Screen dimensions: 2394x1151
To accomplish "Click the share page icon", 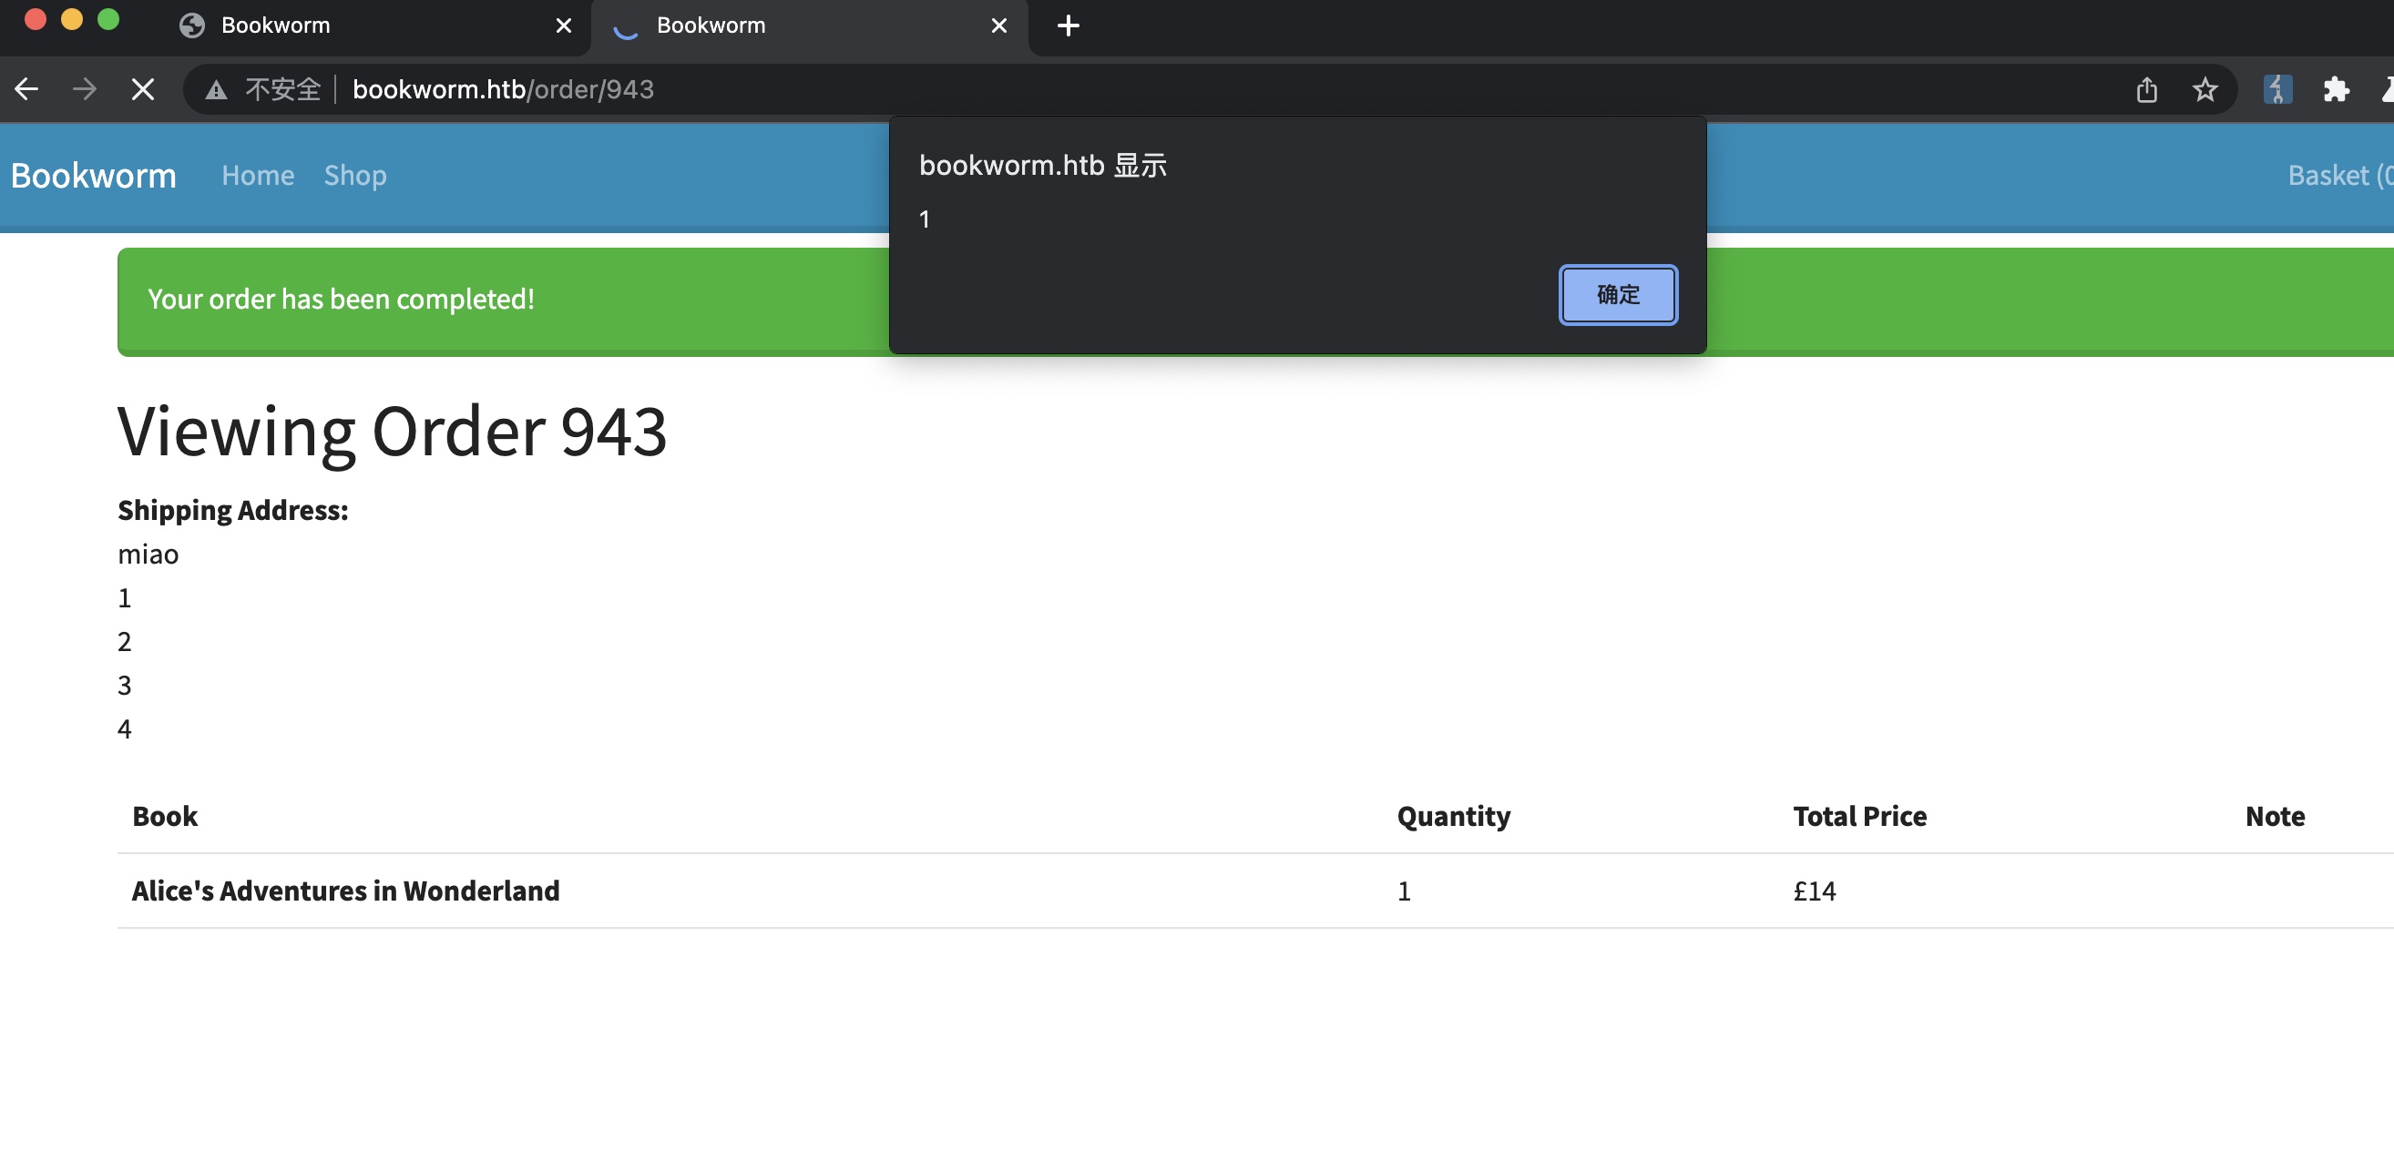I will click(2146, 89).
